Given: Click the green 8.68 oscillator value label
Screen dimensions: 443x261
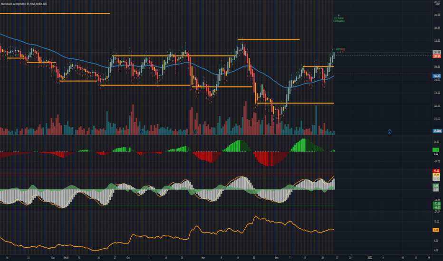Looking at the screenshot, I should pos(436,186).
